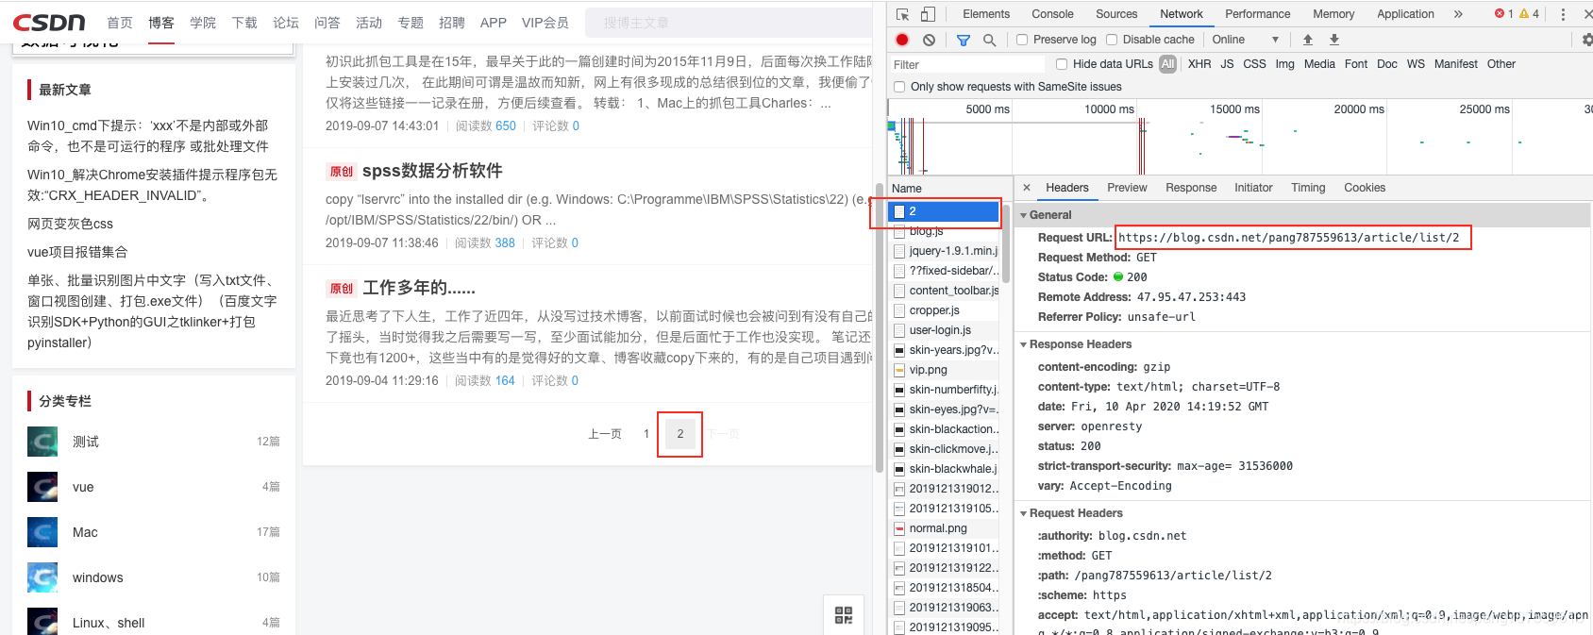This screenshot has height=635, width=1593.
Task: Check Hide data URLs
Action: point(1062,64)
